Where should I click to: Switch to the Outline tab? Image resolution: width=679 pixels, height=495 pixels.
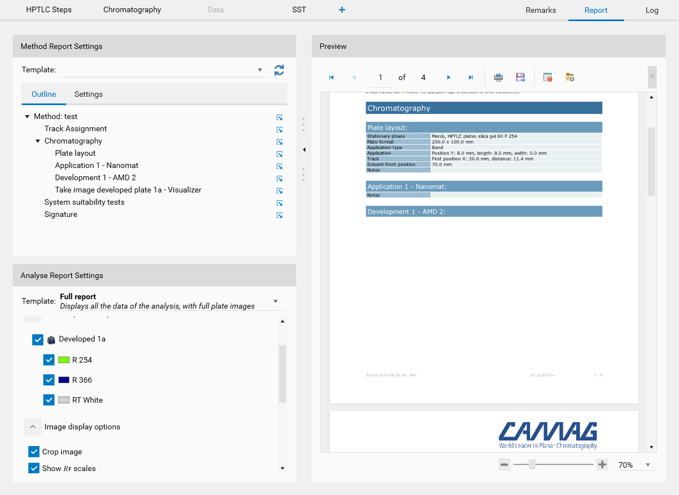tap(44, 94)
